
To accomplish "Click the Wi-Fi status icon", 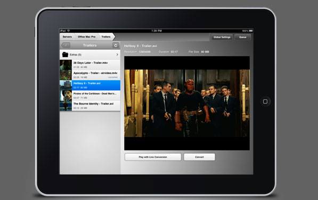I will (x=69, y=31).
